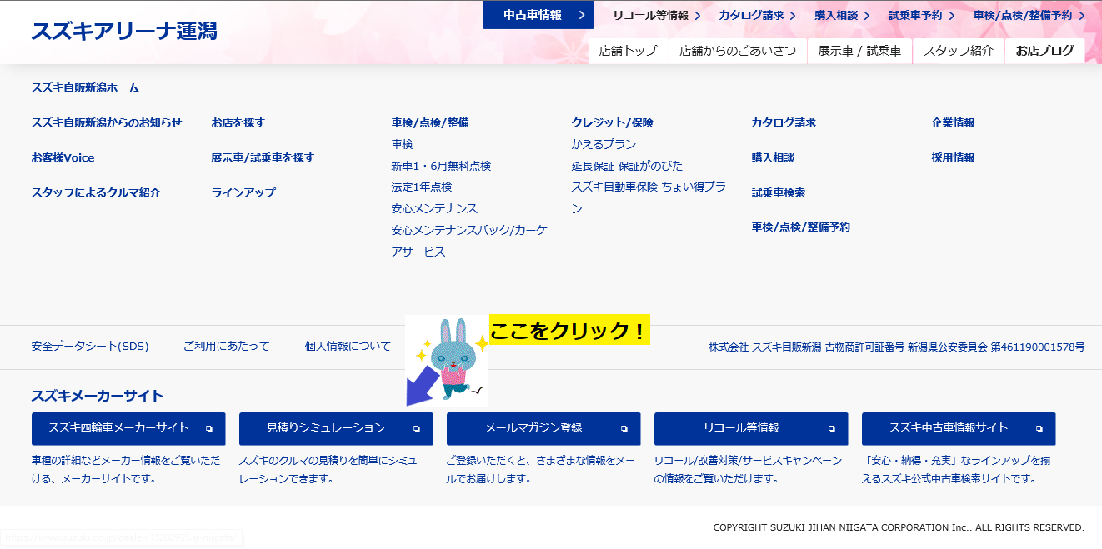Open the スタッフ紹介 tab
Screen dimensions: 1102x549
click(959, 51)
